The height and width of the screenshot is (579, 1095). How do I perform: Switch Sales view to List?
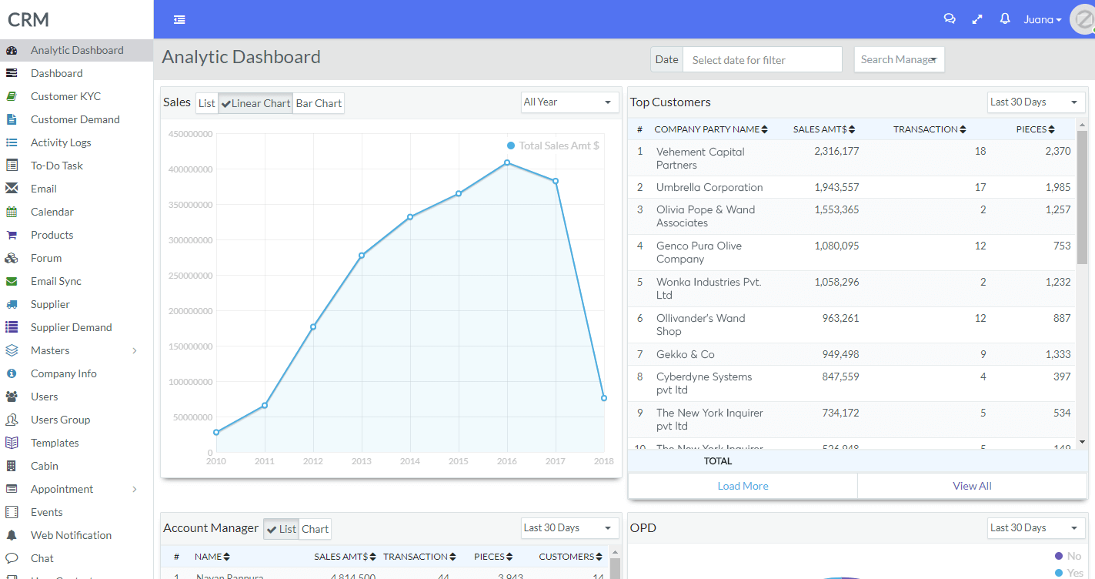click(207, 103)
